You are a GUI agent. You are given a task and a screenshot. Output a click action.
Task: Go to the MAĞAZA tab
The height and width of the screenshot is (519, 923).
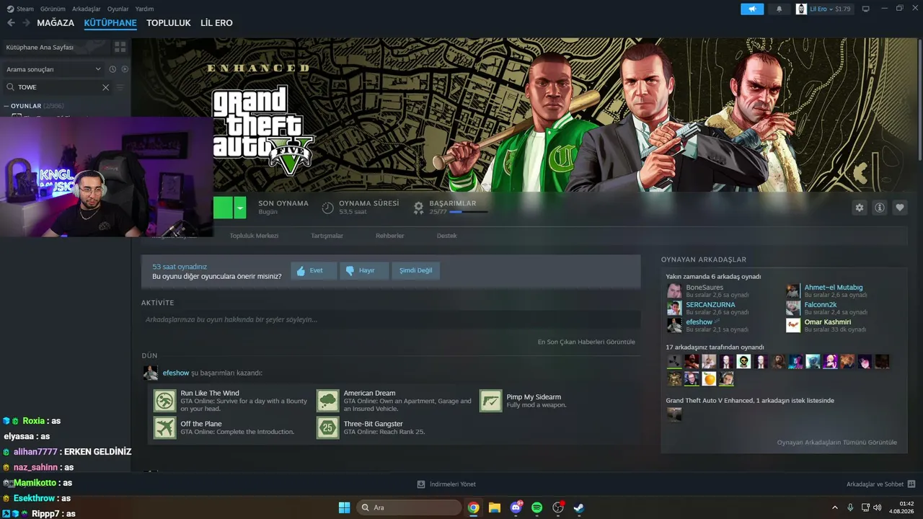(x=56, y=23)
